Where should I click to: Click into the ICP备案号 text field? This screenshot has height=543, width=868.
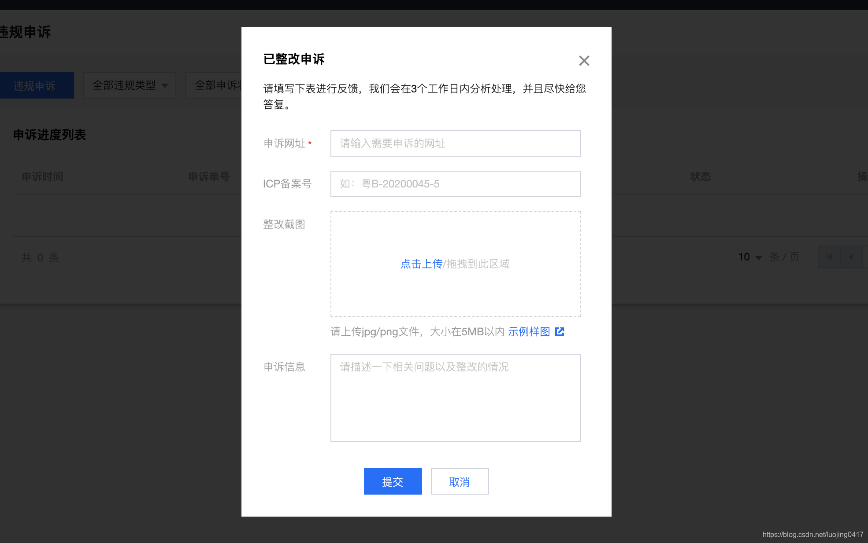tap(455, 184)
